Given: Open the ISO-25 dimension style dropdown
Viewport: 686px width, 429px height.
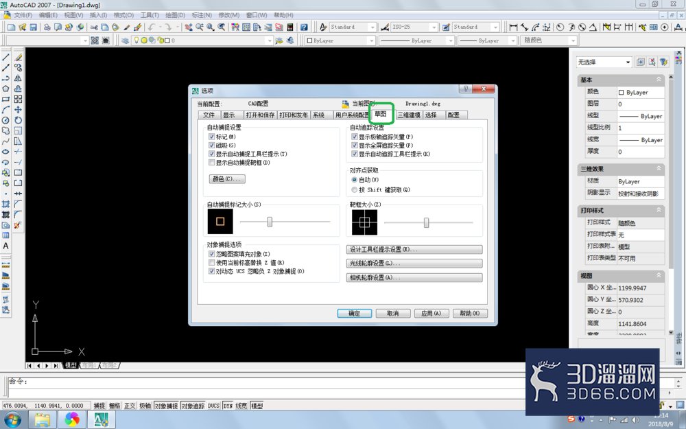Looking at the screenshot, I should [434, 27].
